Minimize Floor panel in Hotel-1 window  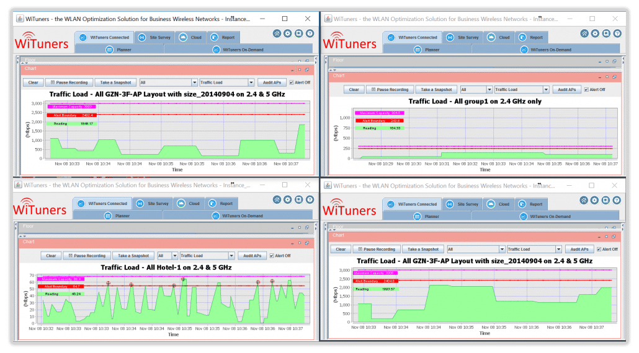click(293, 228)
